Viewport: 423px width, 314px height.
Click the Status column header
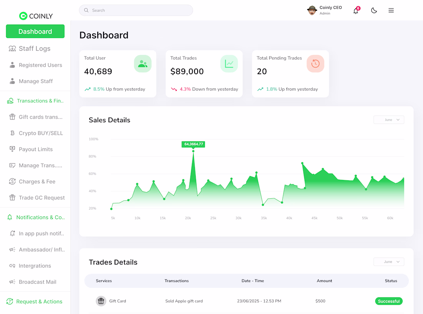391,281
